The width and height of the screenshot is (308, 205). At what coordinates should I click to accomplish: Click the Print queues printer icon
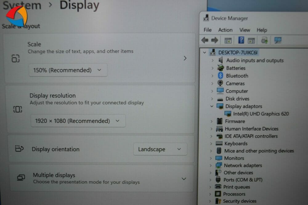(x=218, y=187)
